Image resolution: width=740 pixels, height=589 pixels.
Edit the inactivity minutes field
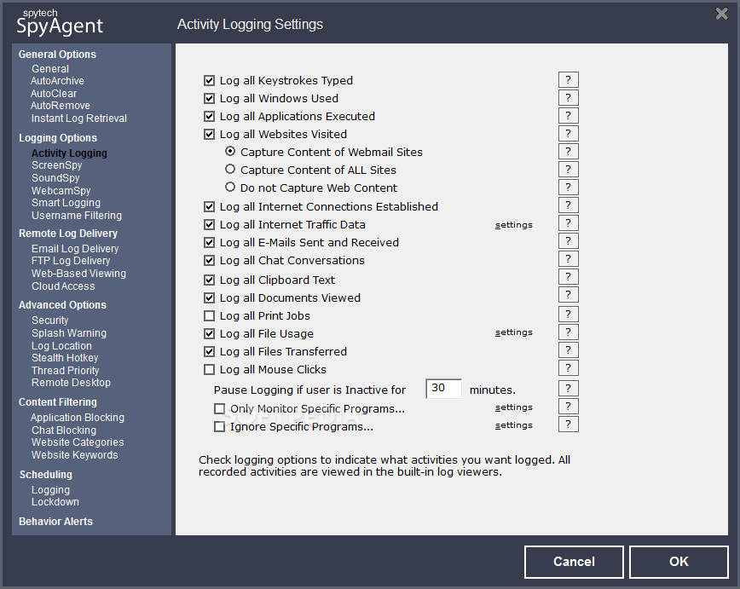[443, 389]
